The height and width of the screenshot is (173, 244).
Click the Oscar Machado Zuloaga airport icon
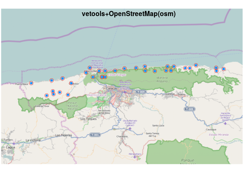click(130, 129)
